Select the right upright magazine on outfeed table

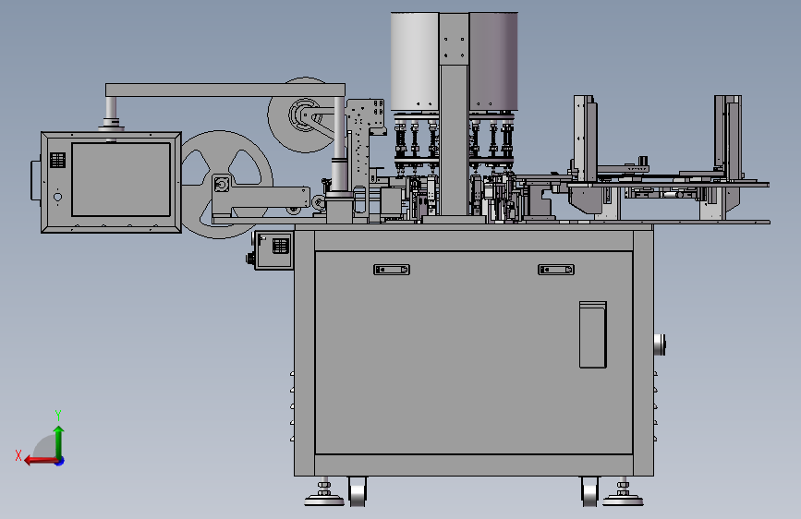[x=728, y=138]
